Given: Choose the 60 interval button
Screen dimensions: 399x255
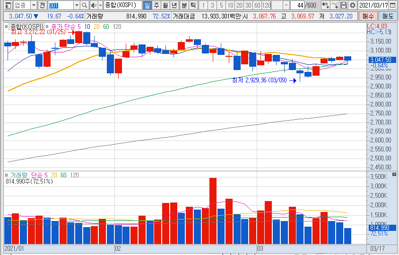Looking at the screenshot, I should click(x=257, y=5).
